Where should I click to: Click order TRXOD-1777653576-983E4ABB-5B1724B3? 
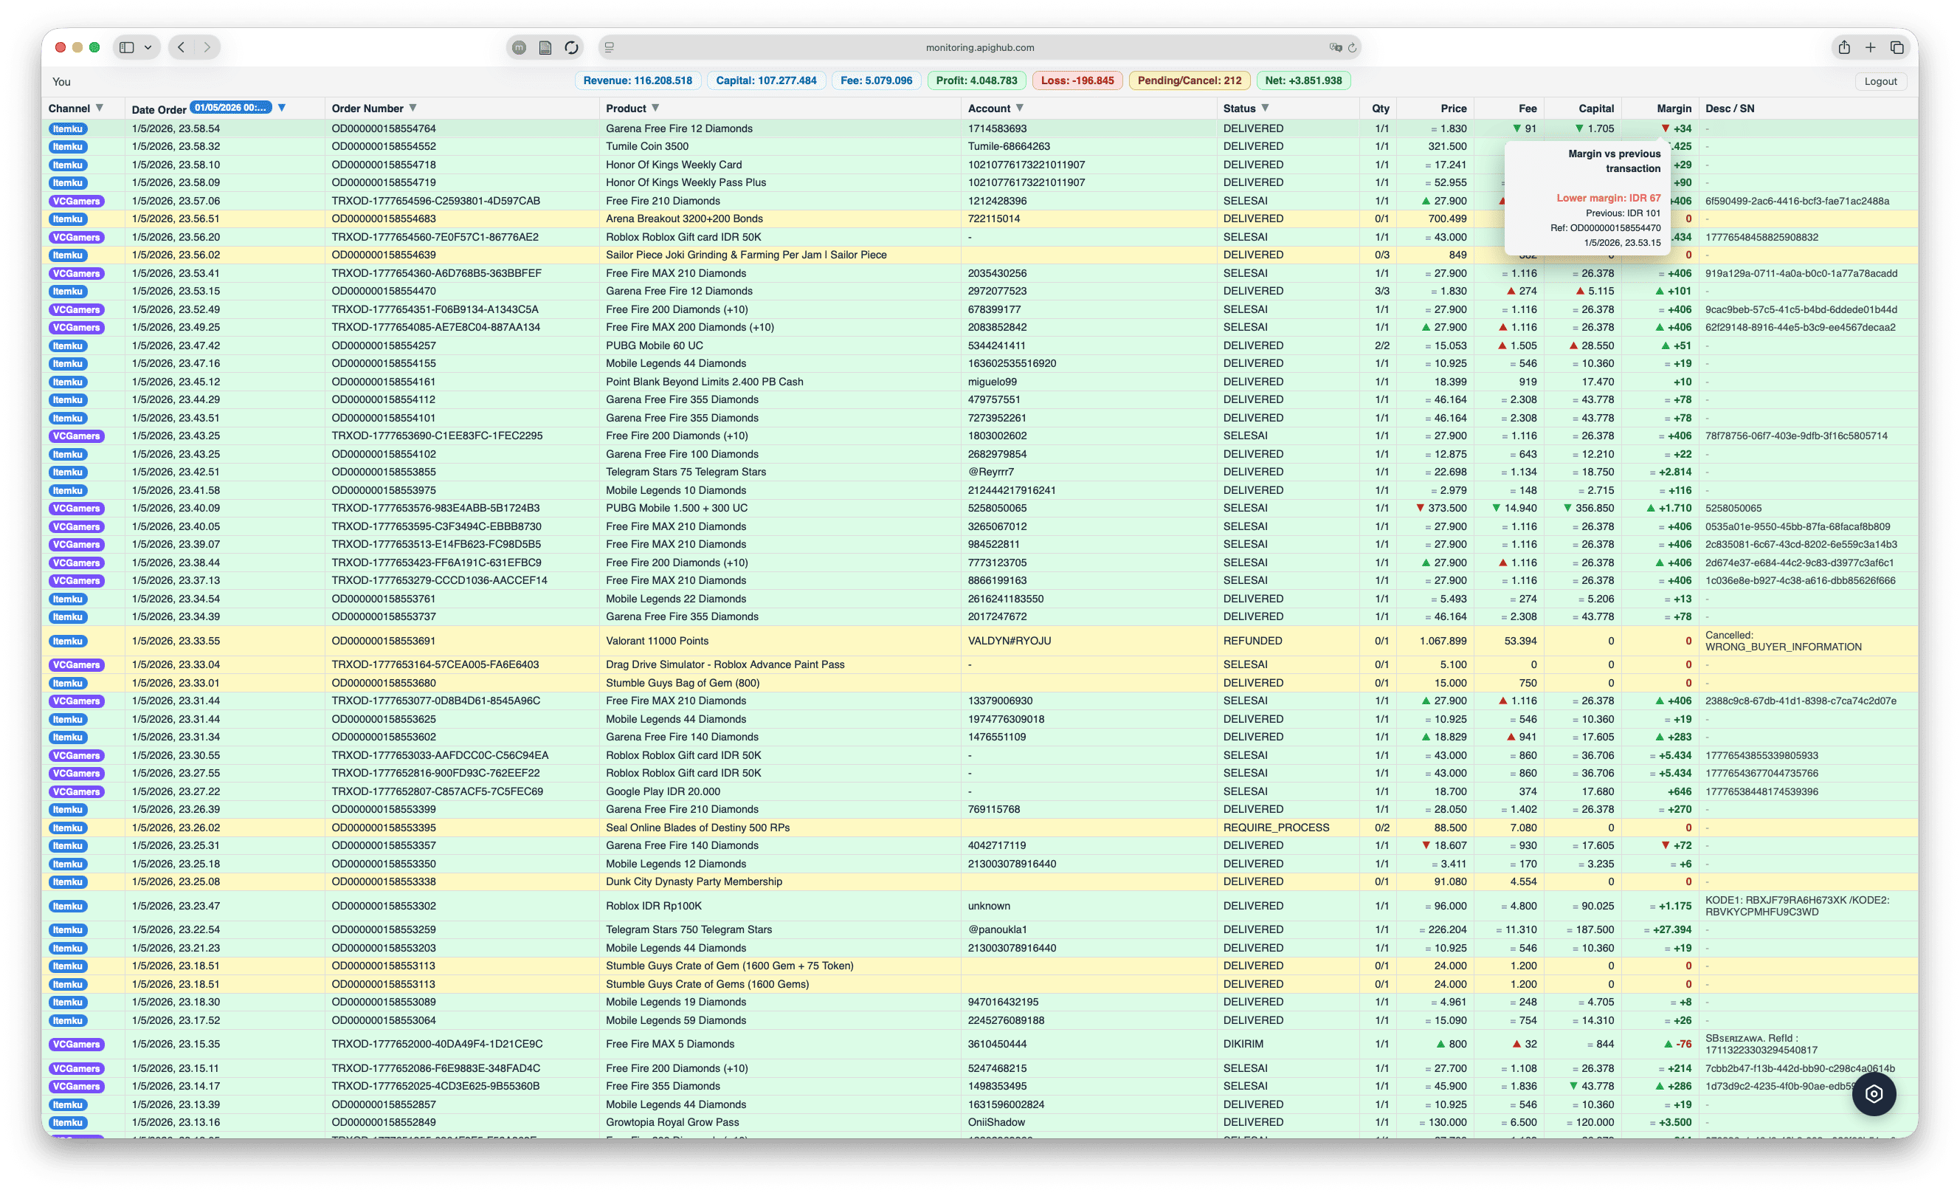(435, 508)
